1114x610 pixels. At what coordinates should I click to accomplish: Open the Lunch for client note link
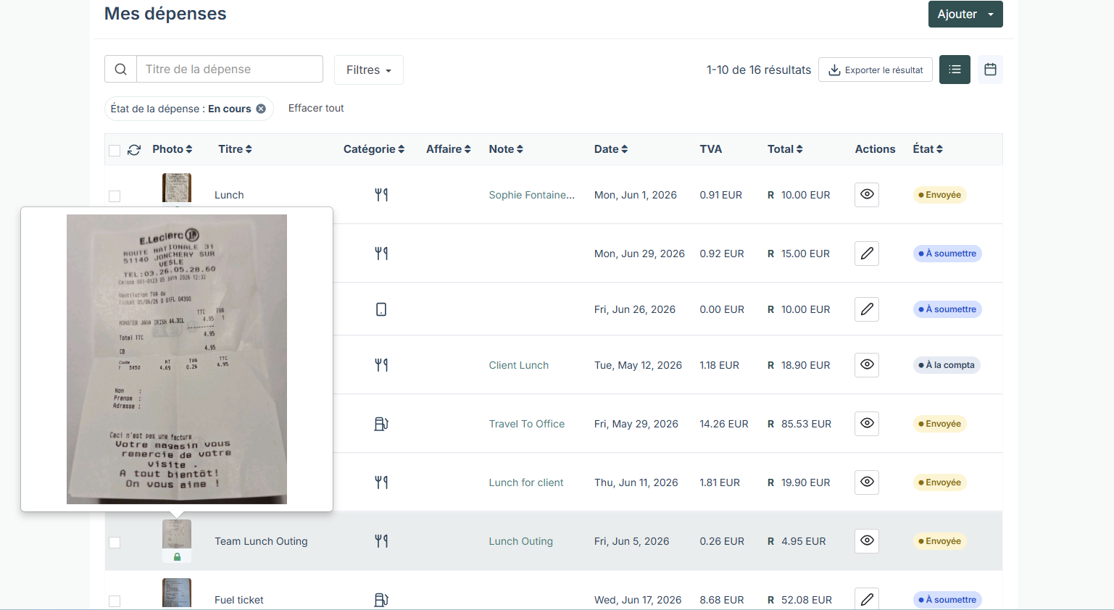[526, 482]
